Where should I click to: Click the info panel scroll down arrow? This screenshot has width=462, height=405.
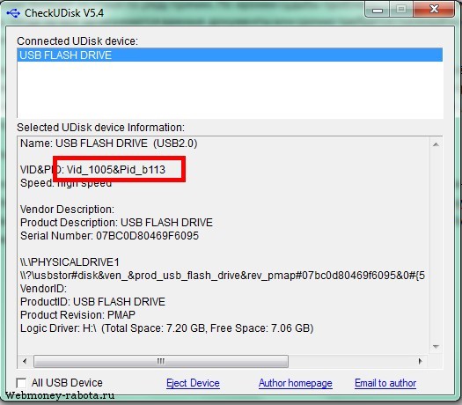coord(436,347)
